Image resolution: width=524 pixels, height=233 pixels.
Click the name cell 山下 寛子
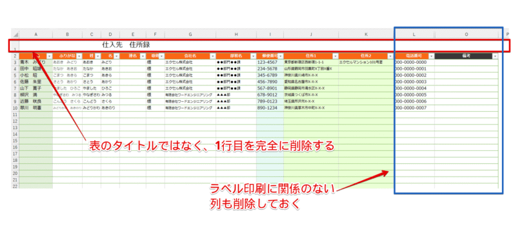point(35,88)
